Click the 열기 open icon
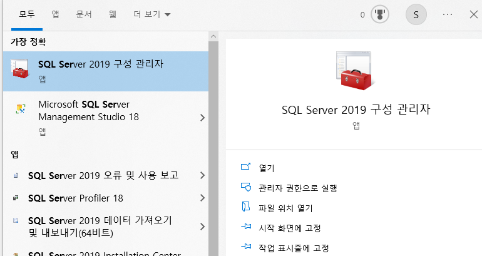 click(x=245, y=166)
